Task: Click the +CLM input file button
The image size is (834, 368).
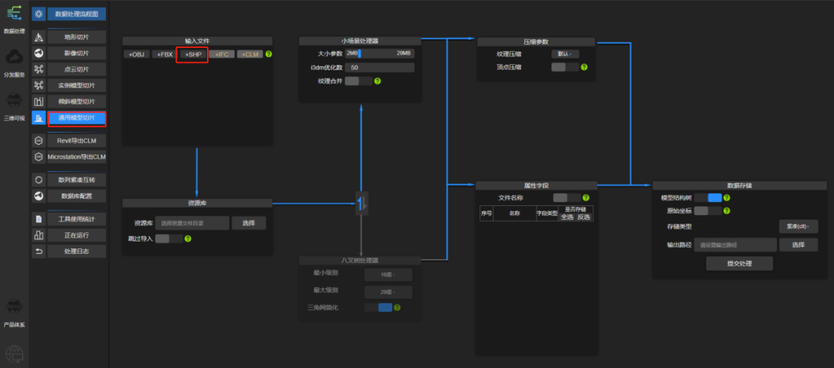Action: click(x=250, y=54)
